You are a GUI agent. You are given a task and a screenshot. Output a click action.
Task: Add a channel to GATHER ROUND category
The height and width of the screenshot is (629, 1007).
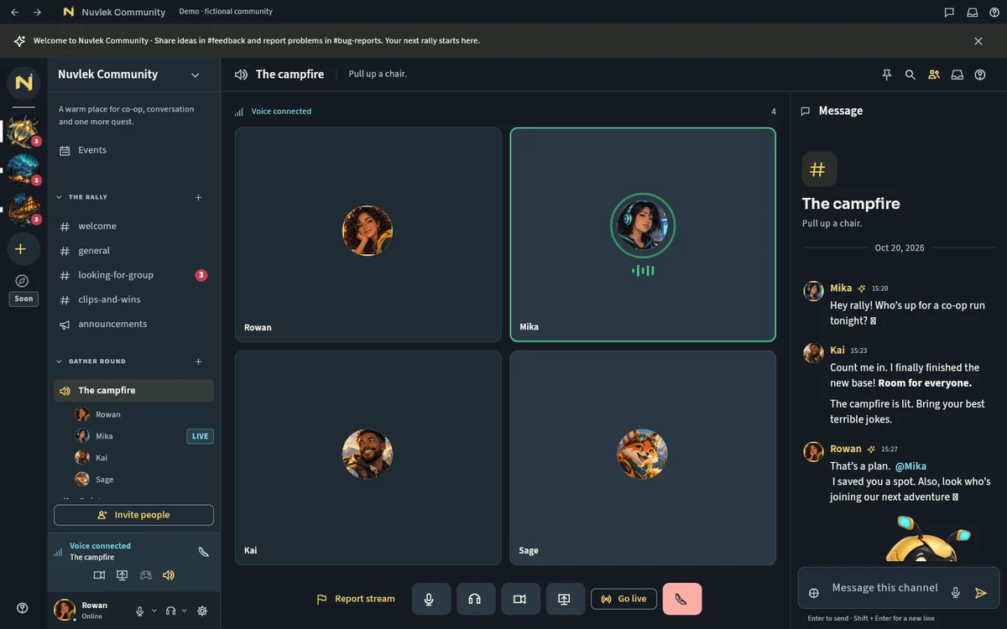[x=198, y=362]
